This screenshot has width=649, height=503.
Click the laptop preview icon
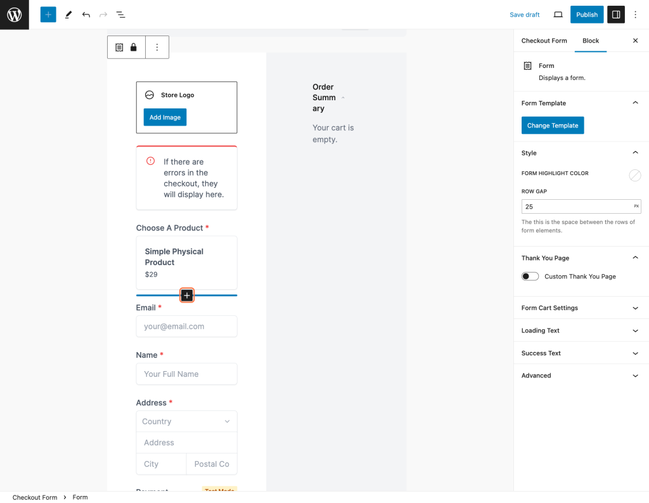(558, 15)
